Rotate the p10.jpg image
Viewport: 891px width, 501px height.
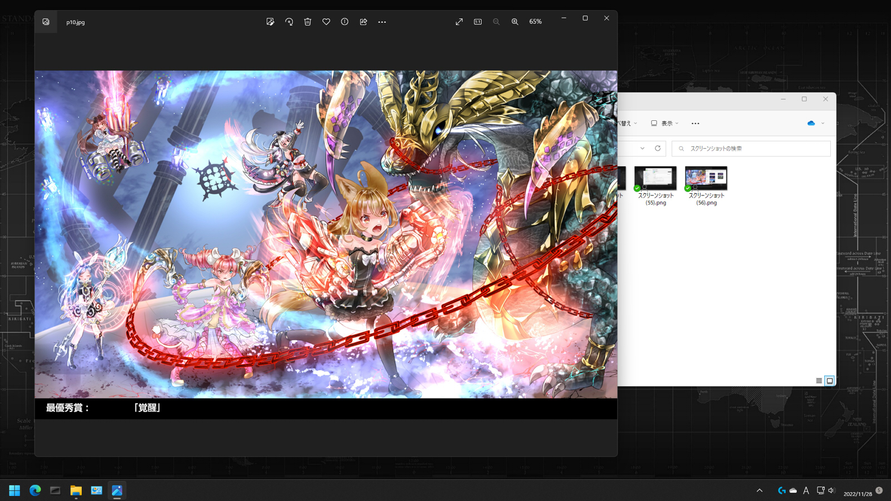point(289,22)
